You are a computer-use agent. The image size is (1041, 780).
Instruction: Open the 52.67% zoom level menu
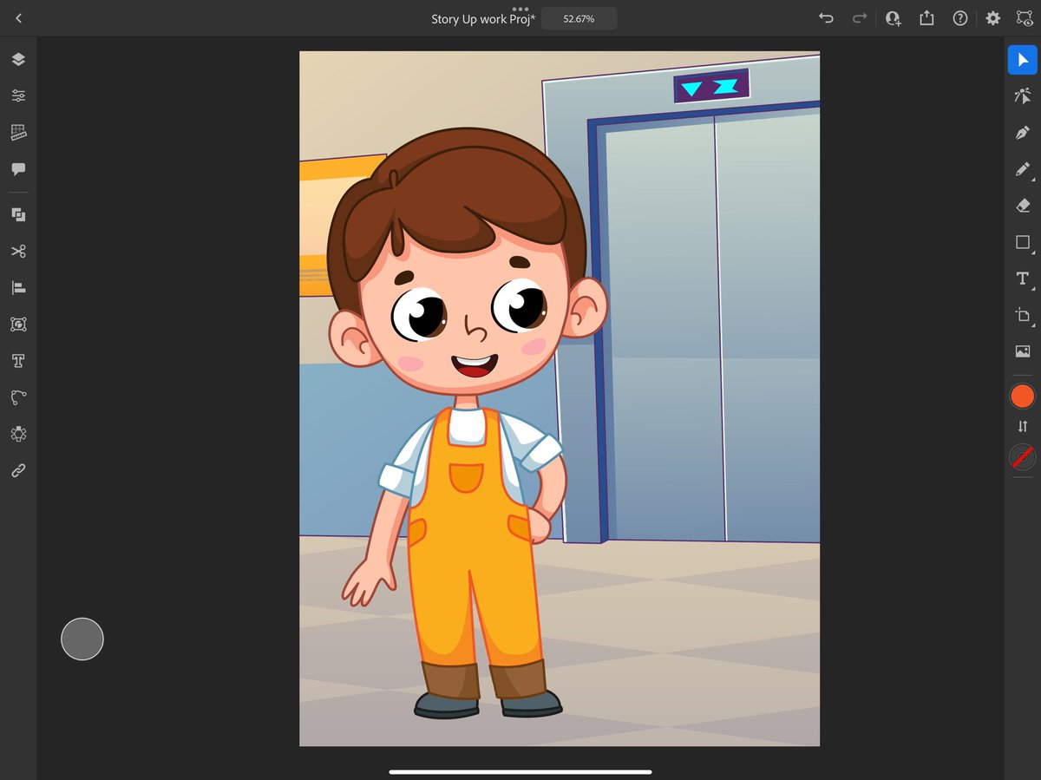[x=579, y=18]
